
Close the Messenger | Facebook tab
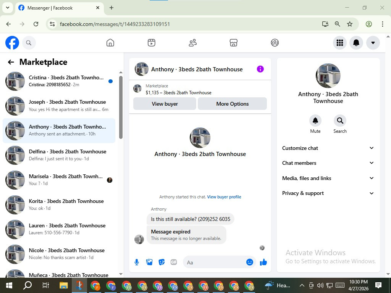98,8
